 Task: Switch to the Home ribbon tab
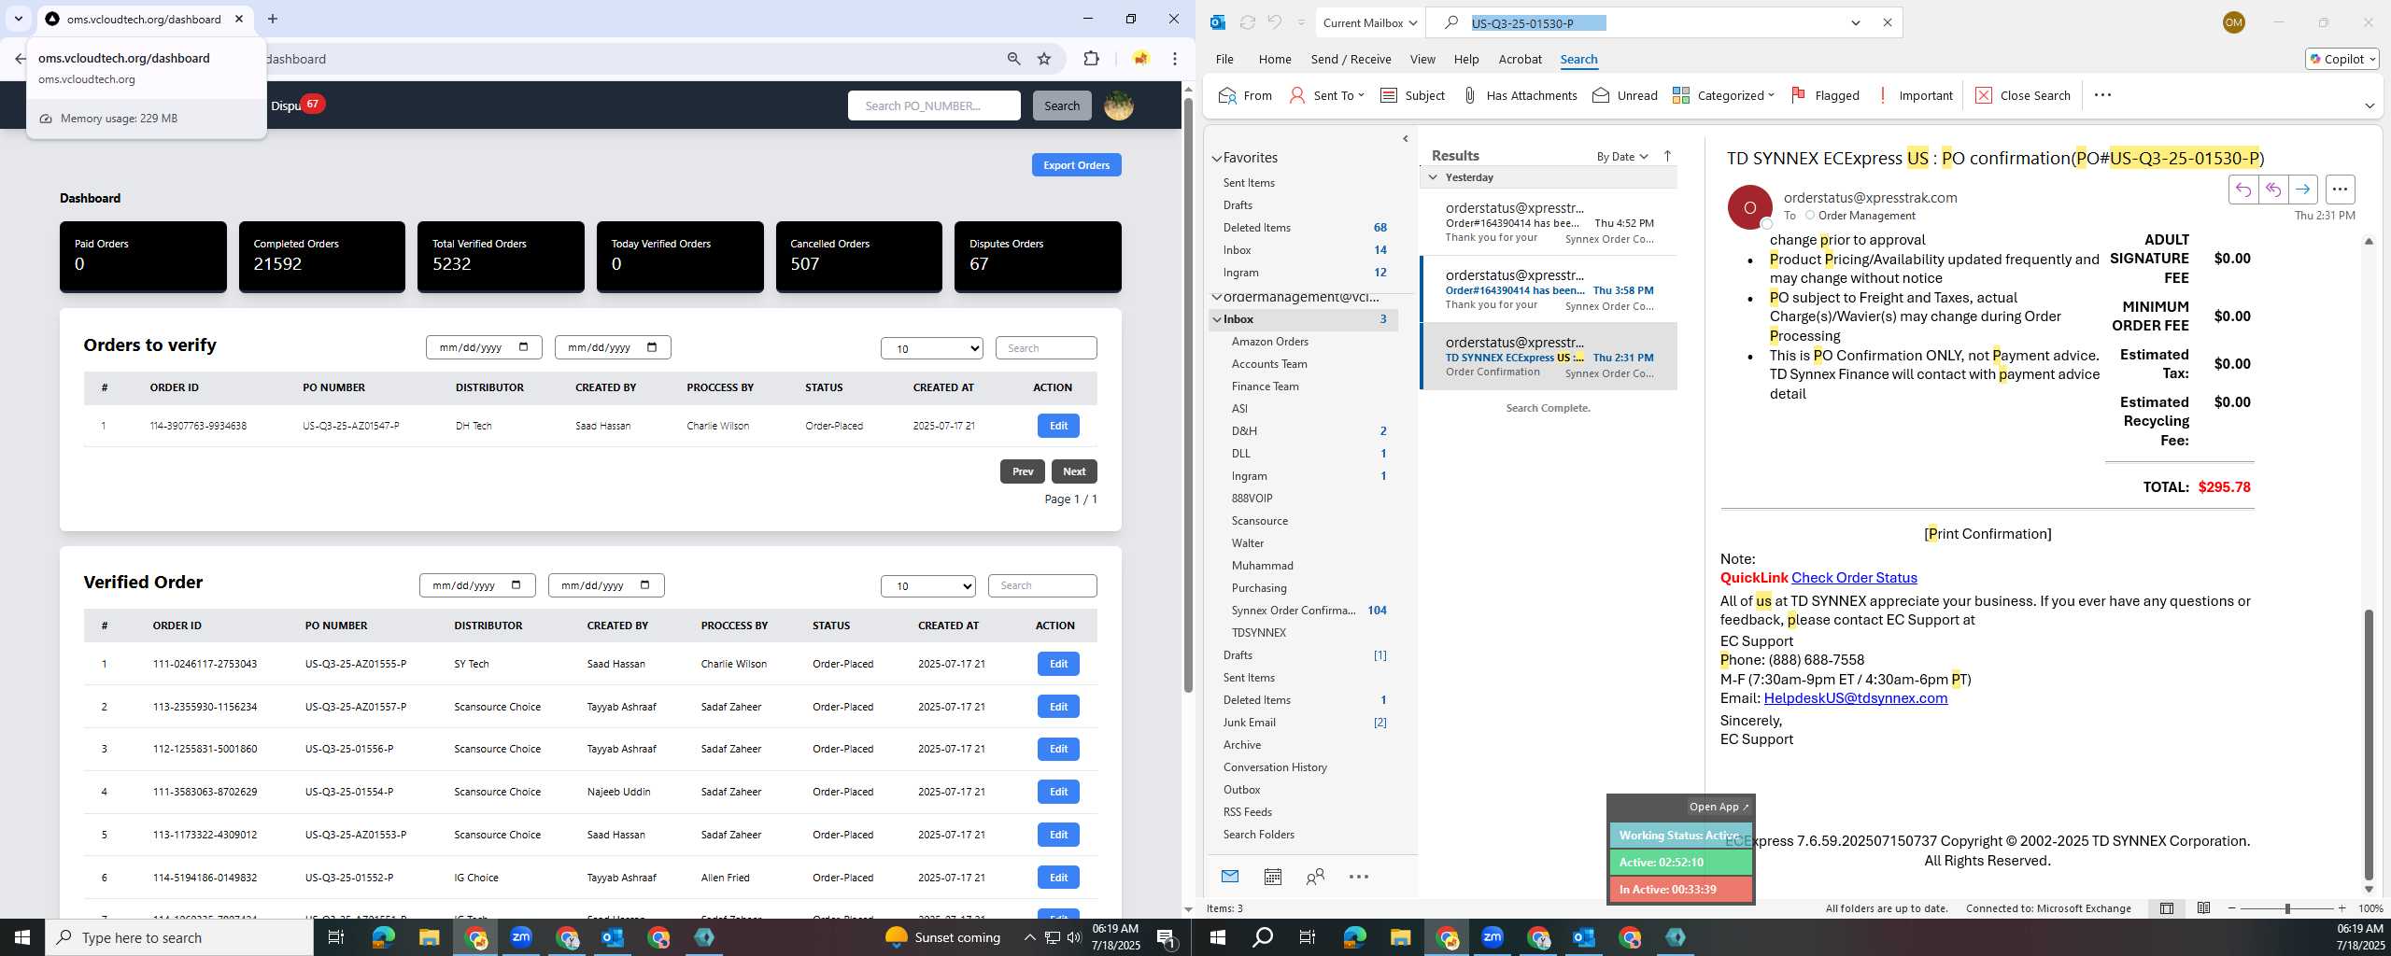point(1275,59)
